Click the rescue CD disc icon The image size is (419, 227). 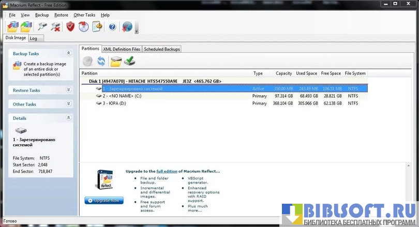(x=84, y=26)
